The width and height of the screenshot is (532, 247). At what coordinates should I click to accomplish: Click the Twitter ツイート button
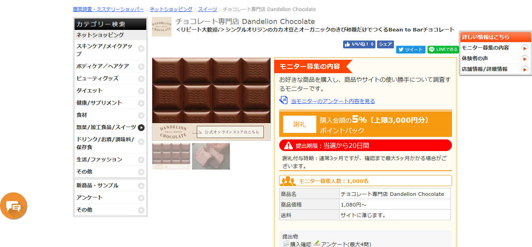(x=411, y=50)
